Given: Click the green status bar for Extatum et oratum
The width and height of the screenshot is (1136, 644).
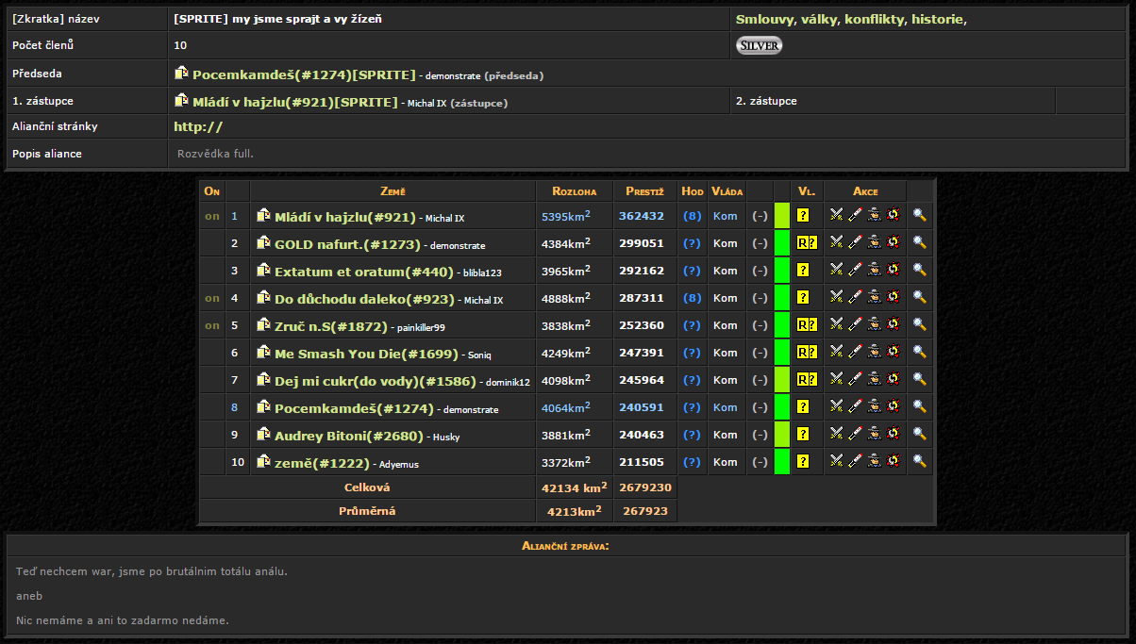Looking at the screenshot, I should pos(782,270).
